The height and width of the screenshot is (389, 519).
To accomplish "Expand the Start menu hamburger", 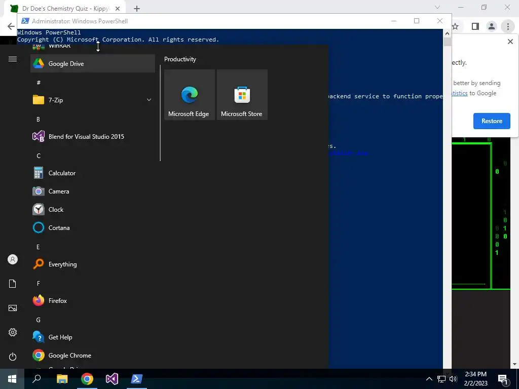I will (x=13, y=59).
